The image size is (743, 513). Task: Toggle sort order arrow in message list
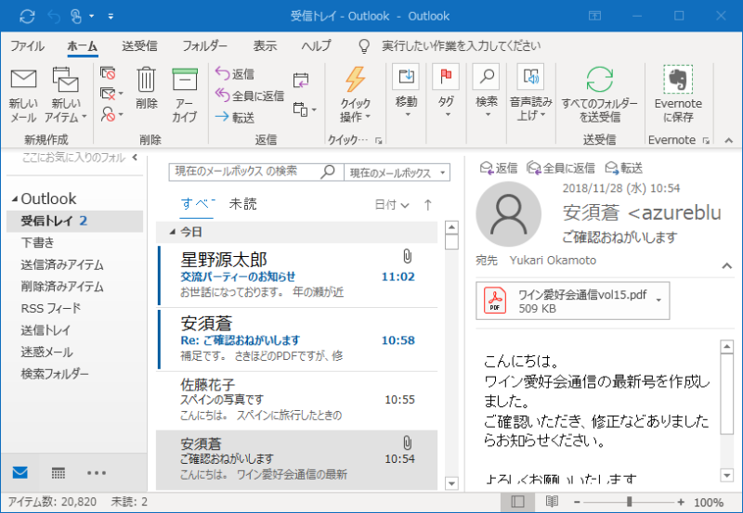click(x=427, y=205)
